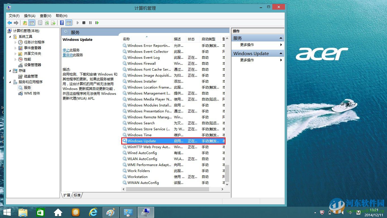Toggle the console tree visibility icon

click(32, 23)
